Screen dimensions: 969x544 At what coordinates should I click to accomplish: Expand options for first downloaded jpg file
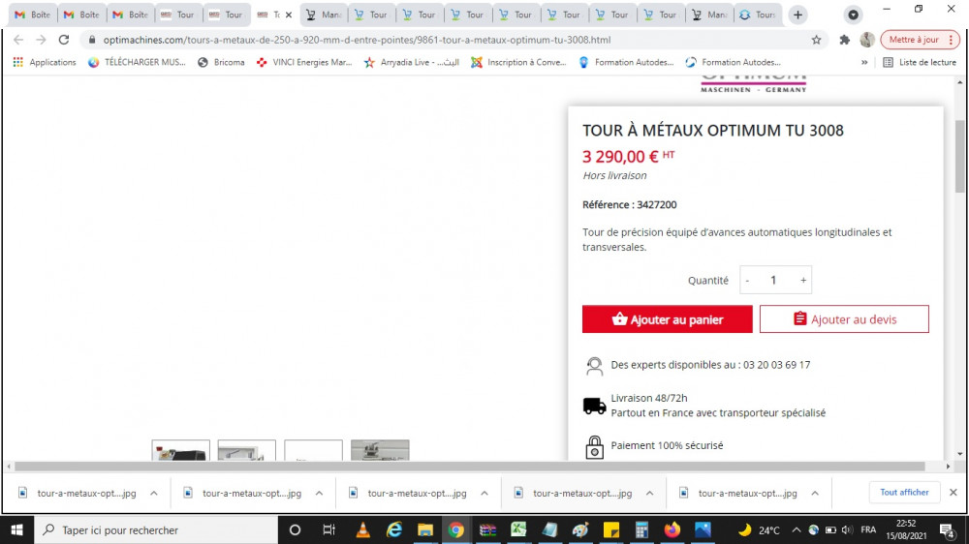point(153,493)
